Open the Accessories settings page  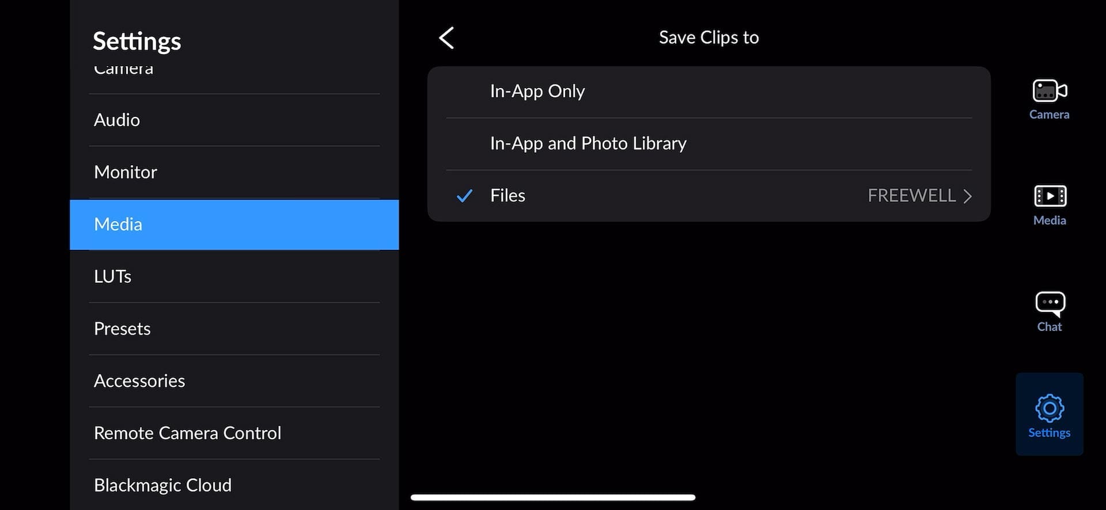coord(139,380)
